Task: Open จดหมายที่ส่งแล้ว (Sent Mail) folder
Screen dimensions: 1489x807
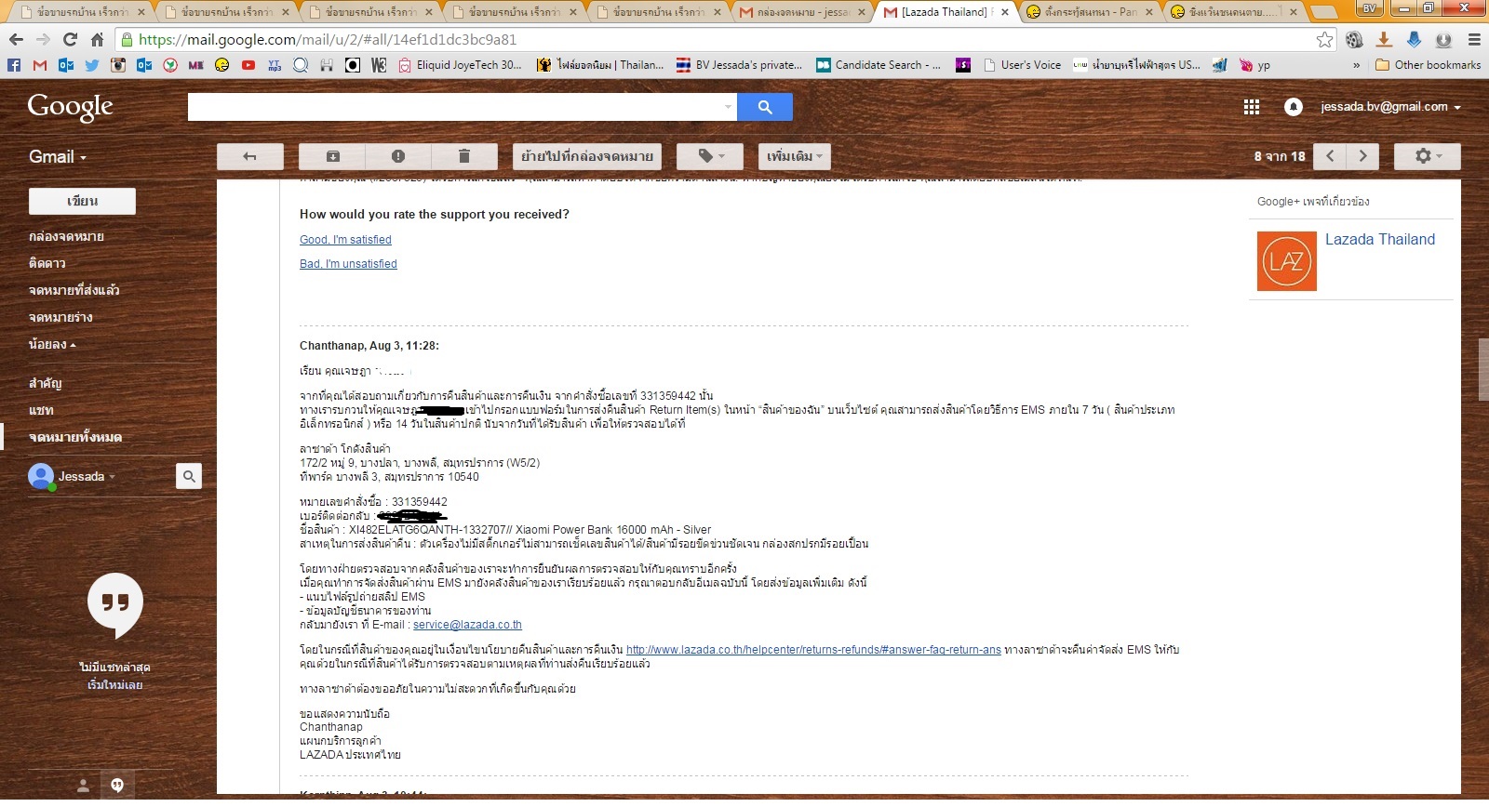Action: point(74,290)
